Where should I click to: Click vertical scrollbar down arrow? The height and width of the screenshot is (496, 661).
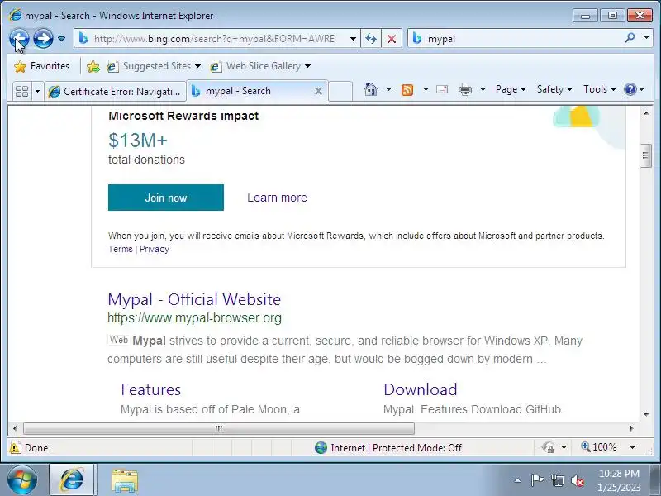pyautogui.click(x=646, y=415)
